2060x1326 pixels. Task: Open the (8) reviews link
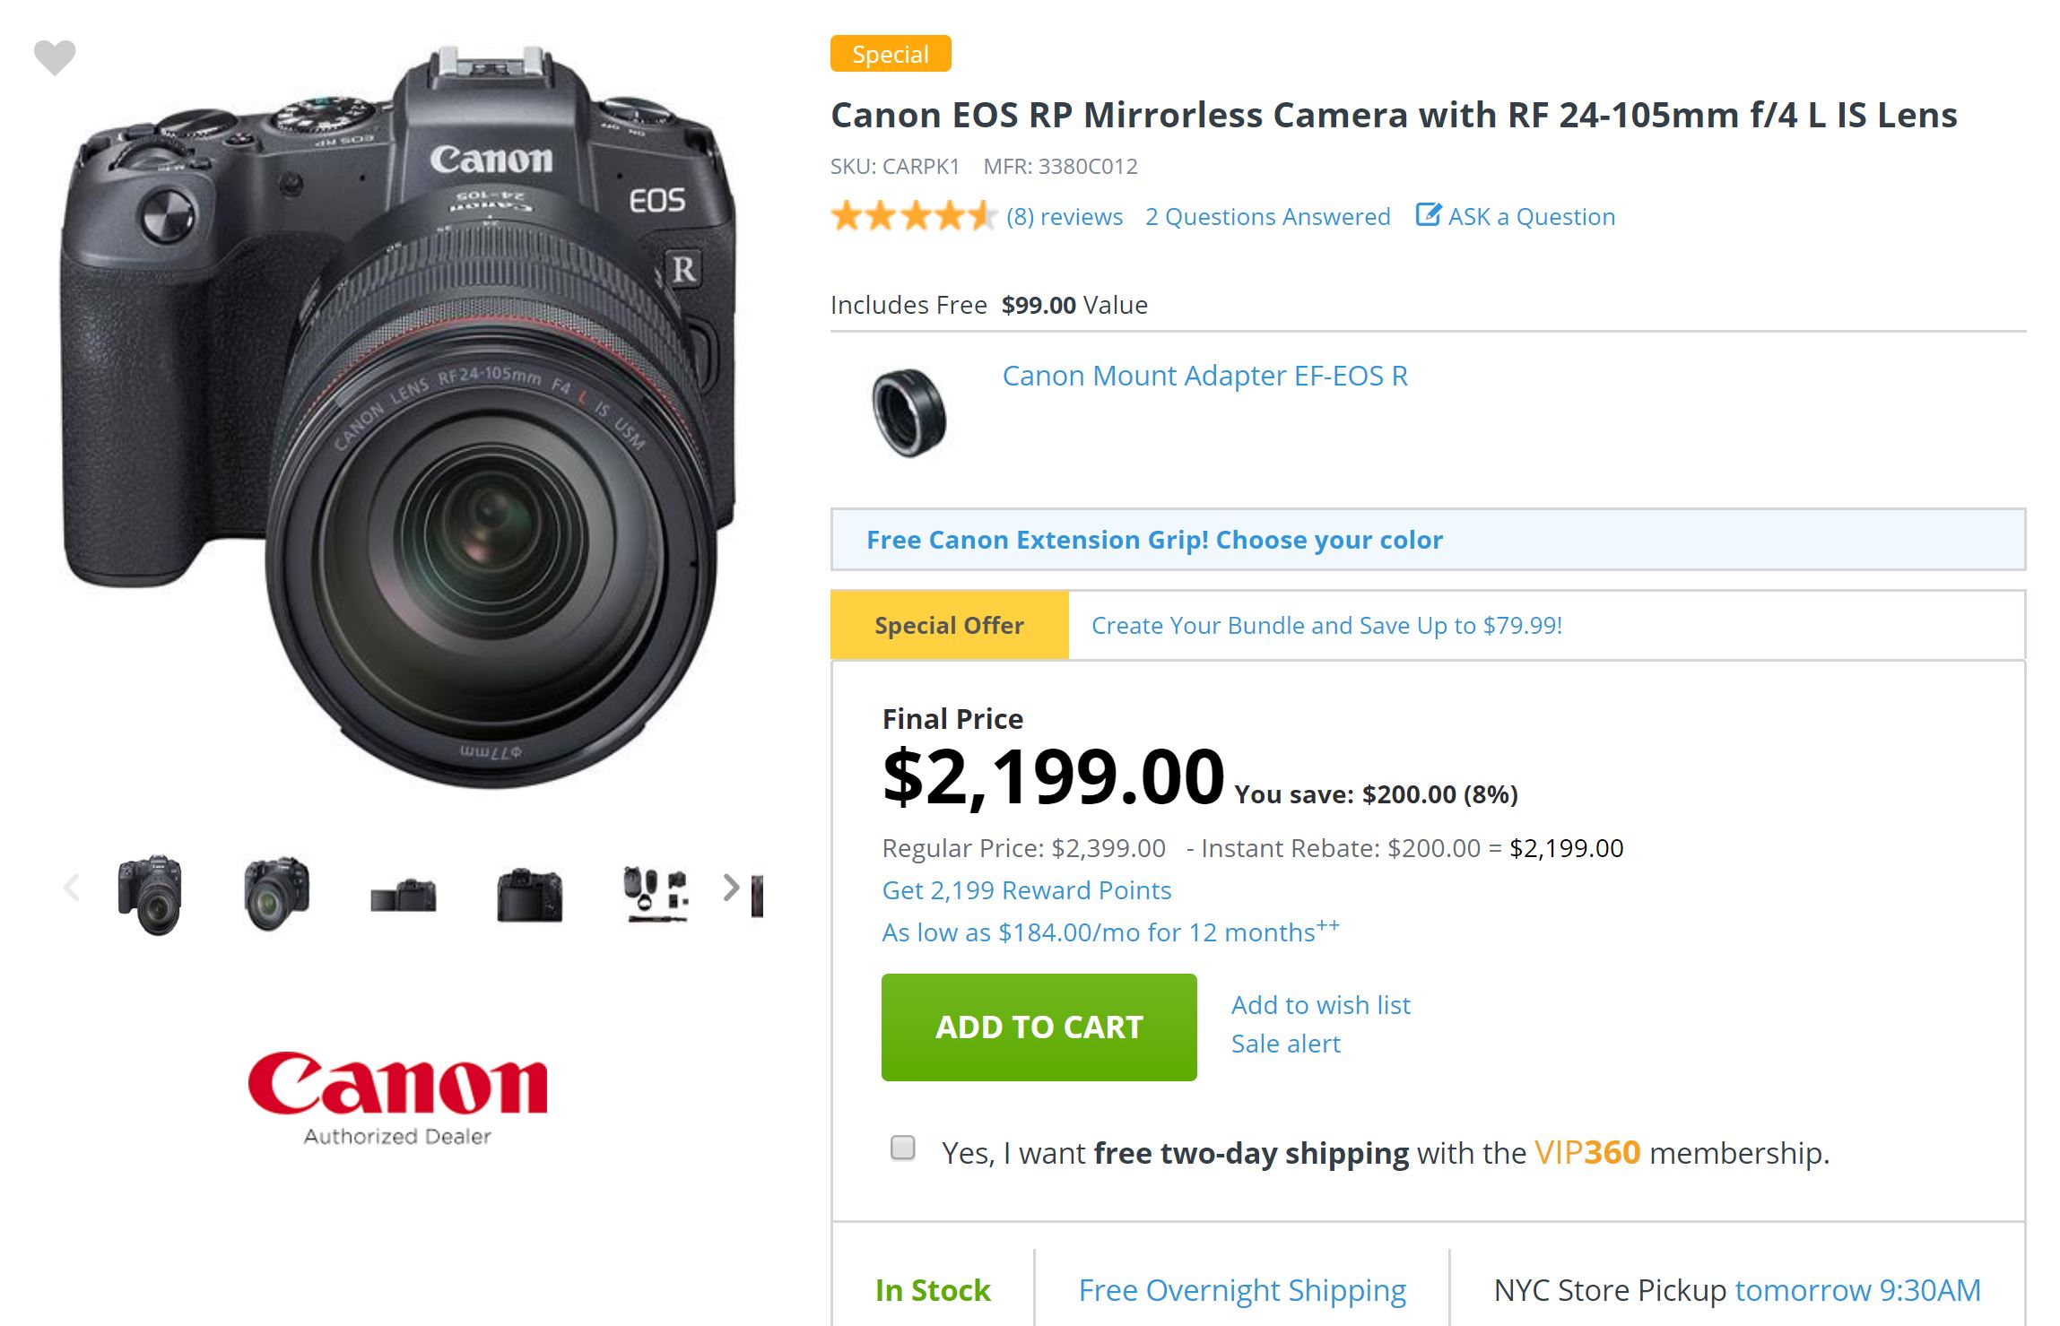coord(1064,217)
